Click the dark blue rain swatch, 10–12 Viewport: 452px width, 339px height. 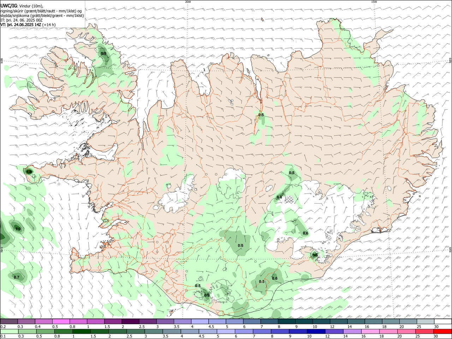pyautogui.click(x=315, y=332)
